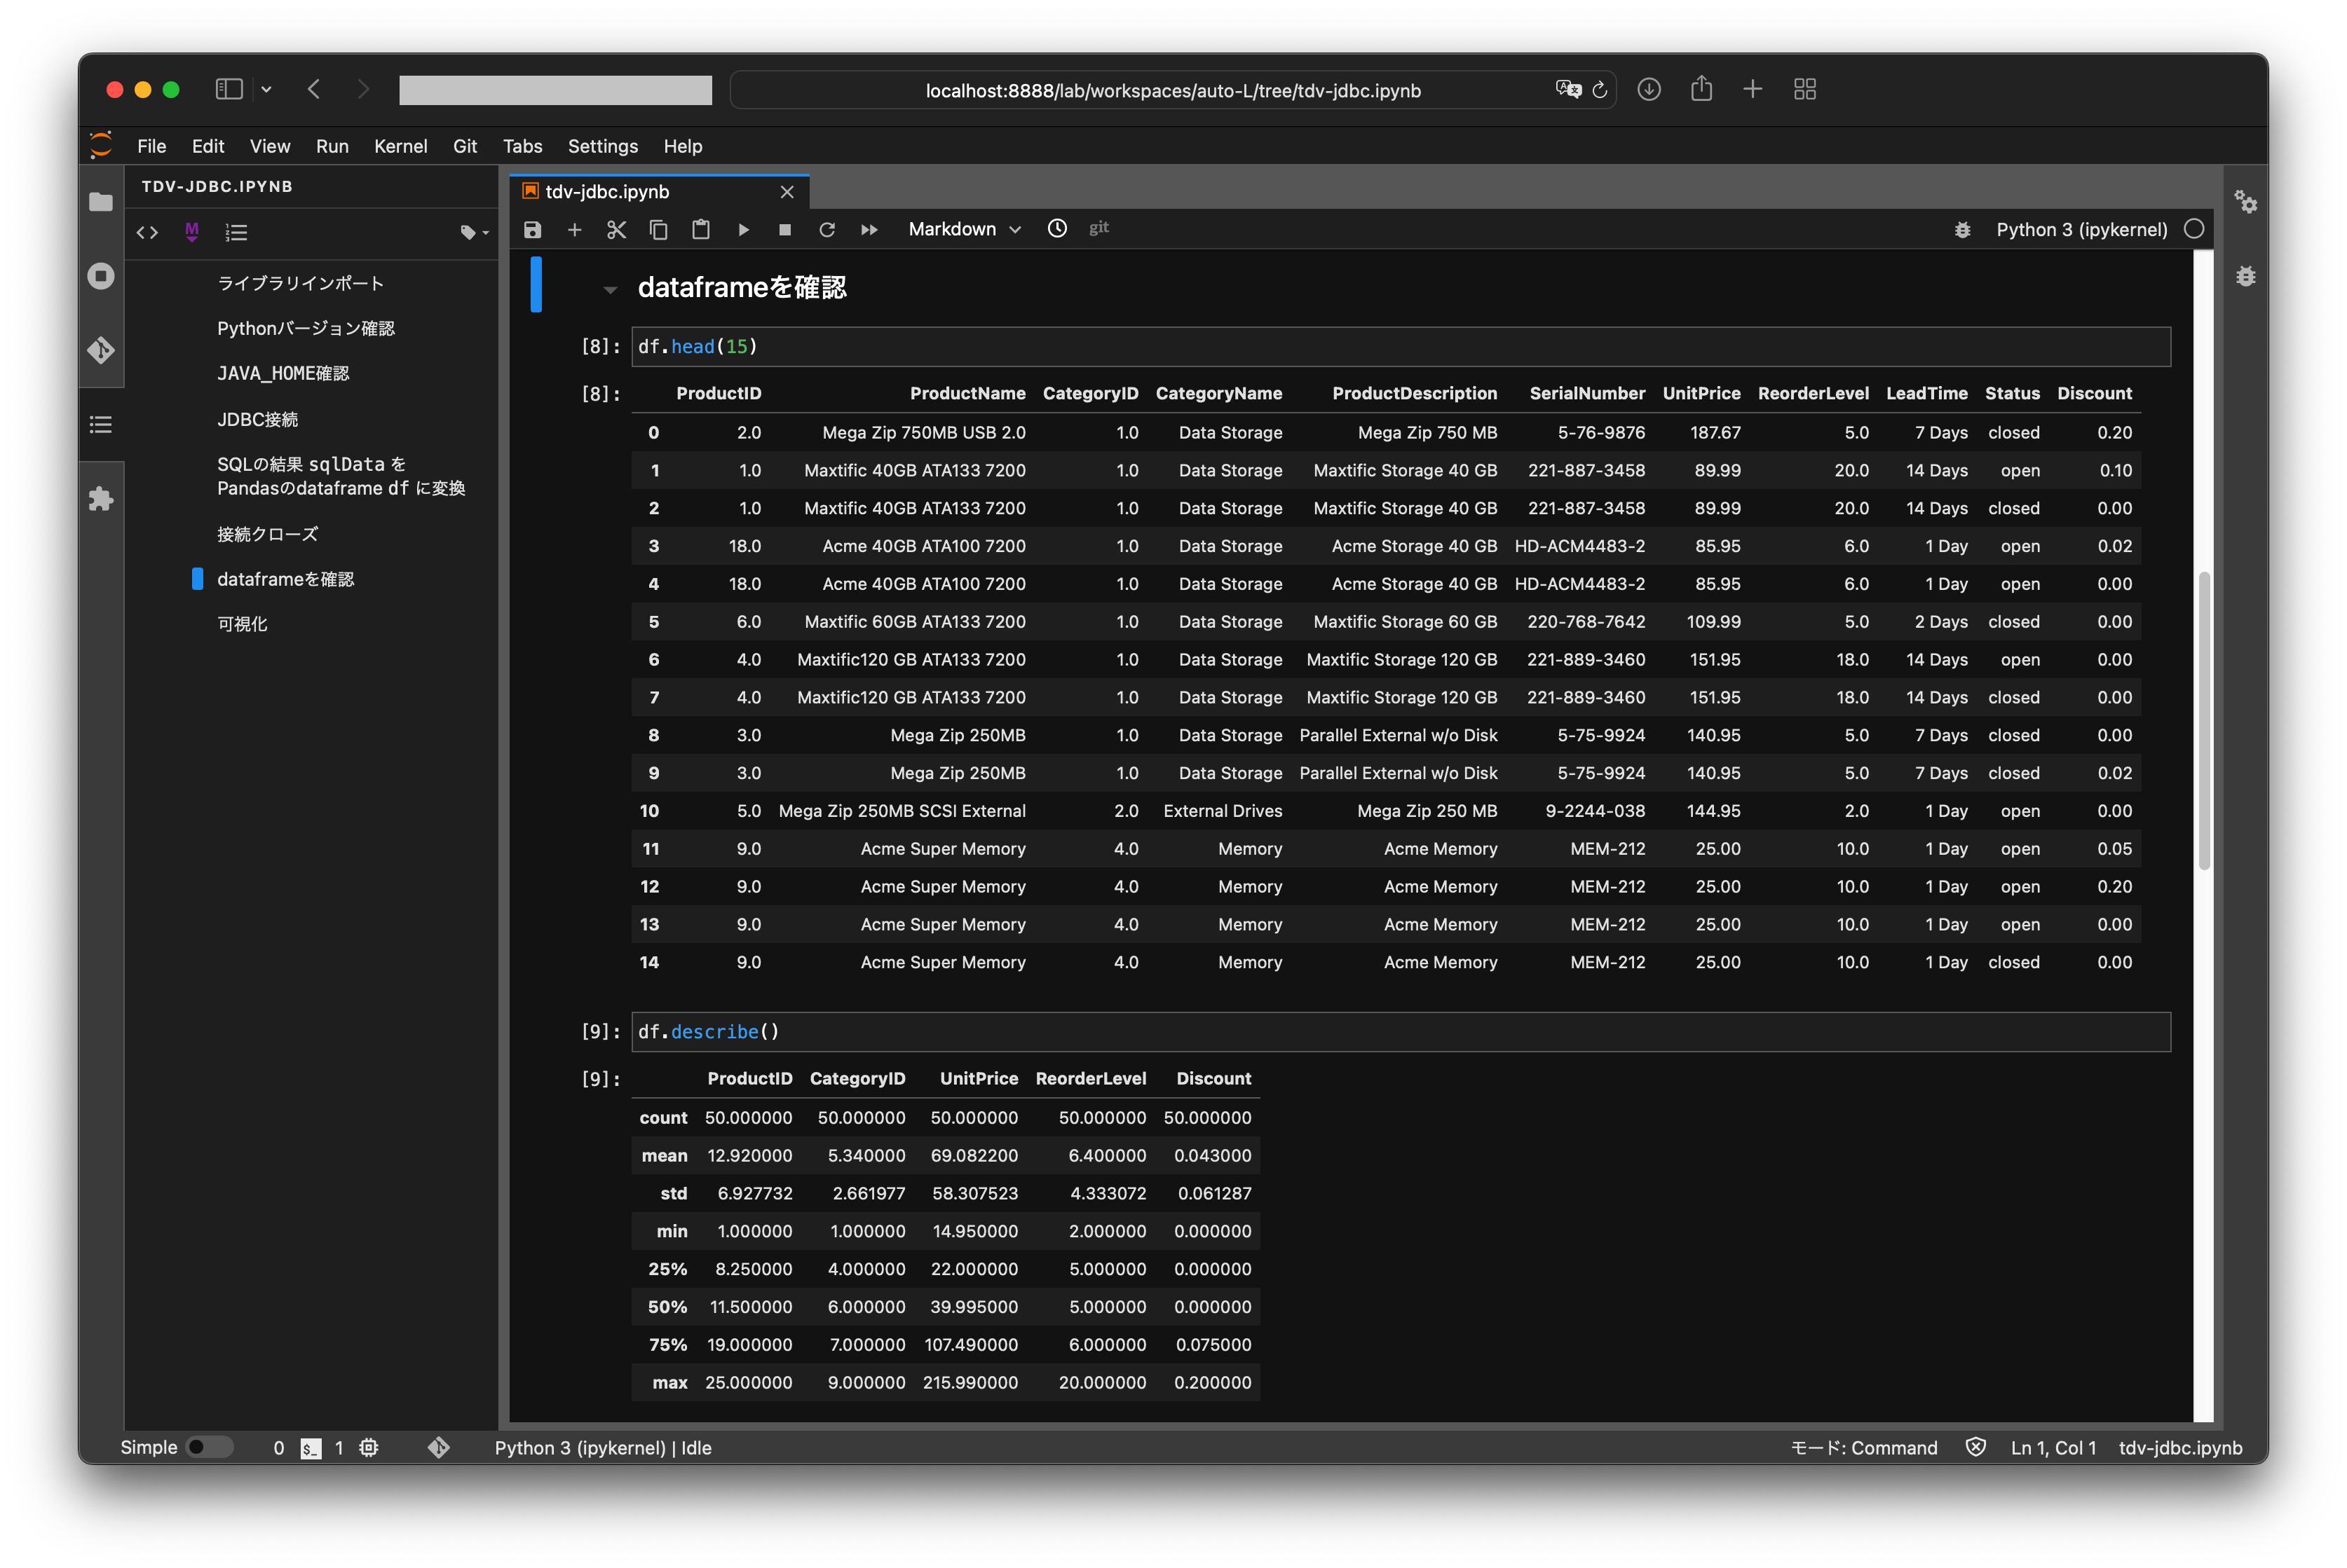Open the right sidebar debugger panel
Screen dimensions: 2347x1568
pos(2246,276)
